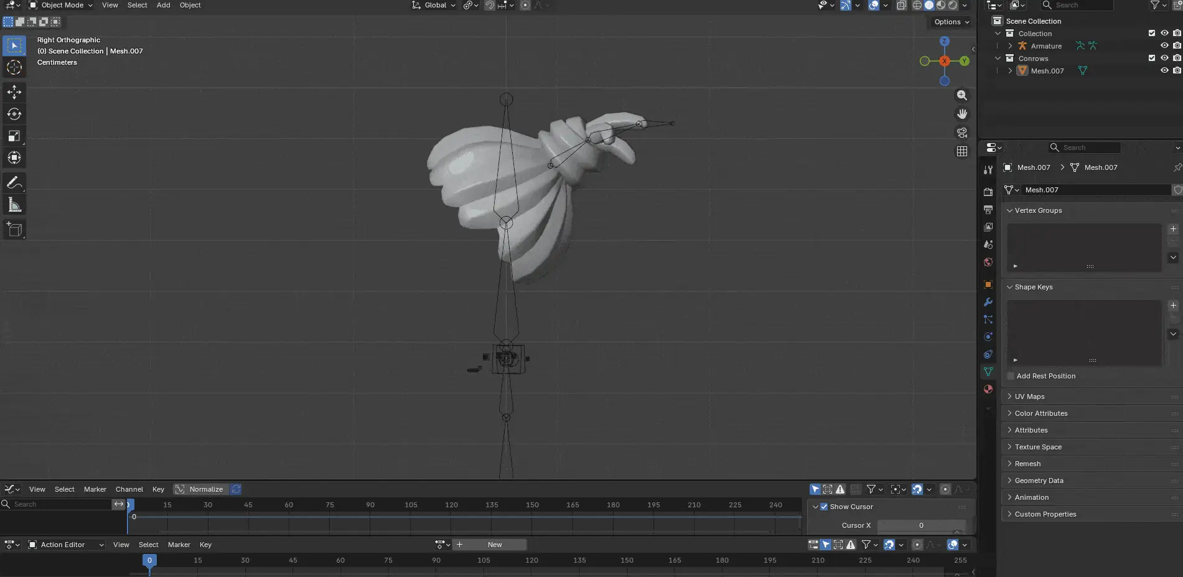Select the Rotate tool
The height and width of the screenshot is (577, 1183).
[14, 114]
